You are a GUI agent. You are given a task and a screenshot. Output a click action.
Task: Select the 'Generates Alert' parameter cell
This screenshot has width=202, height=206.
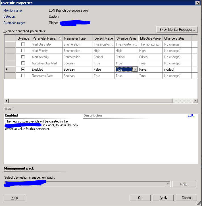point(47,76)
